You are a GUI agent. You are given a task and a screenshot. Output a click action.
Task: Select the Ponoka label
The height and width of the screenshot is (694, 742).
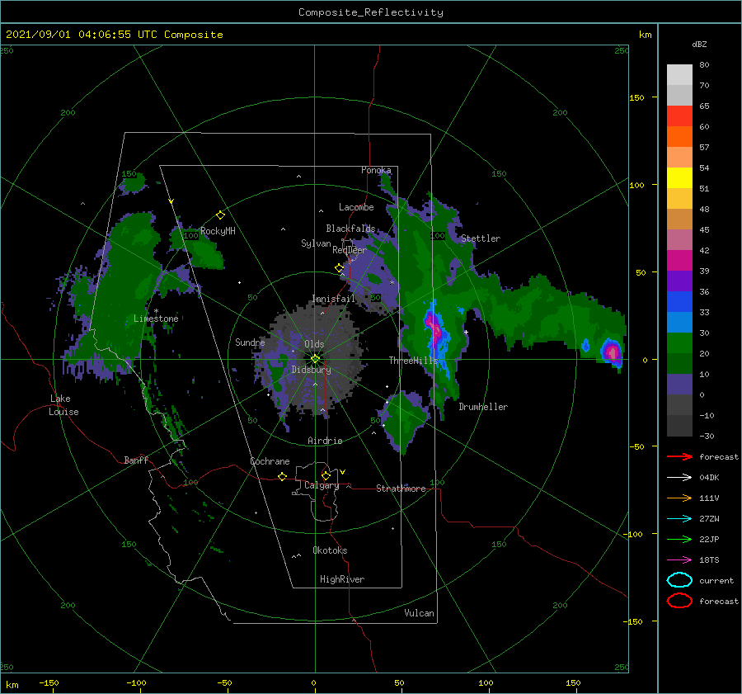(x=376, y=170)
